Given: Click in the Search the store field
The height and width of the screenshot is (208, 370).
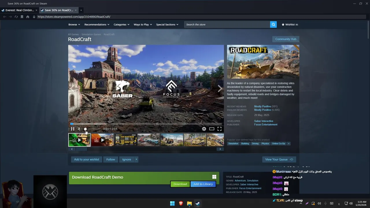Looking at the screenshot, I should tap(227, 25).
